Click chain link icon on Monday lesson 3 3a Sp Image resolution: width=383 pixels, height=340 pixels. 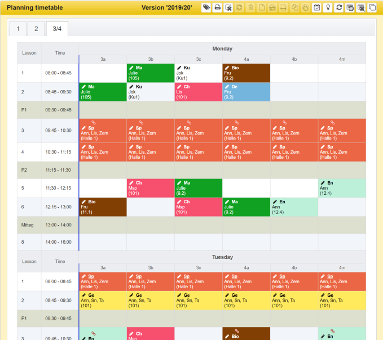pyautogui.click(x=94, y=122)
